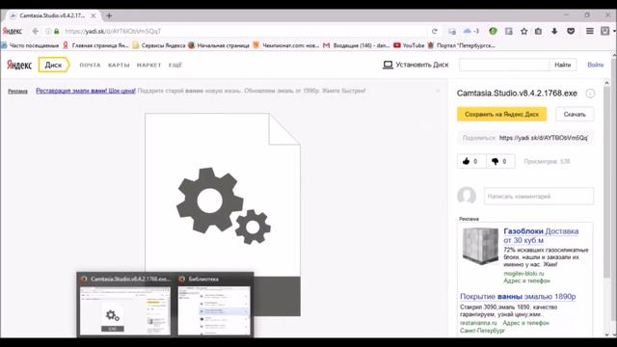Screen dimensions: 617x347
Task: Click the Найти search button
Action: click(563, 65)
